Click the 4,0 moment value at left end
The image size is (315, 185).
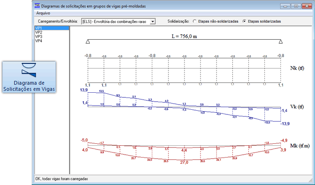(85, 150)
